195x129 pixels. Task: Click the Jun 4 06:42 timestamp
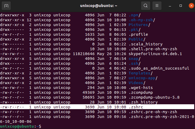112,69
